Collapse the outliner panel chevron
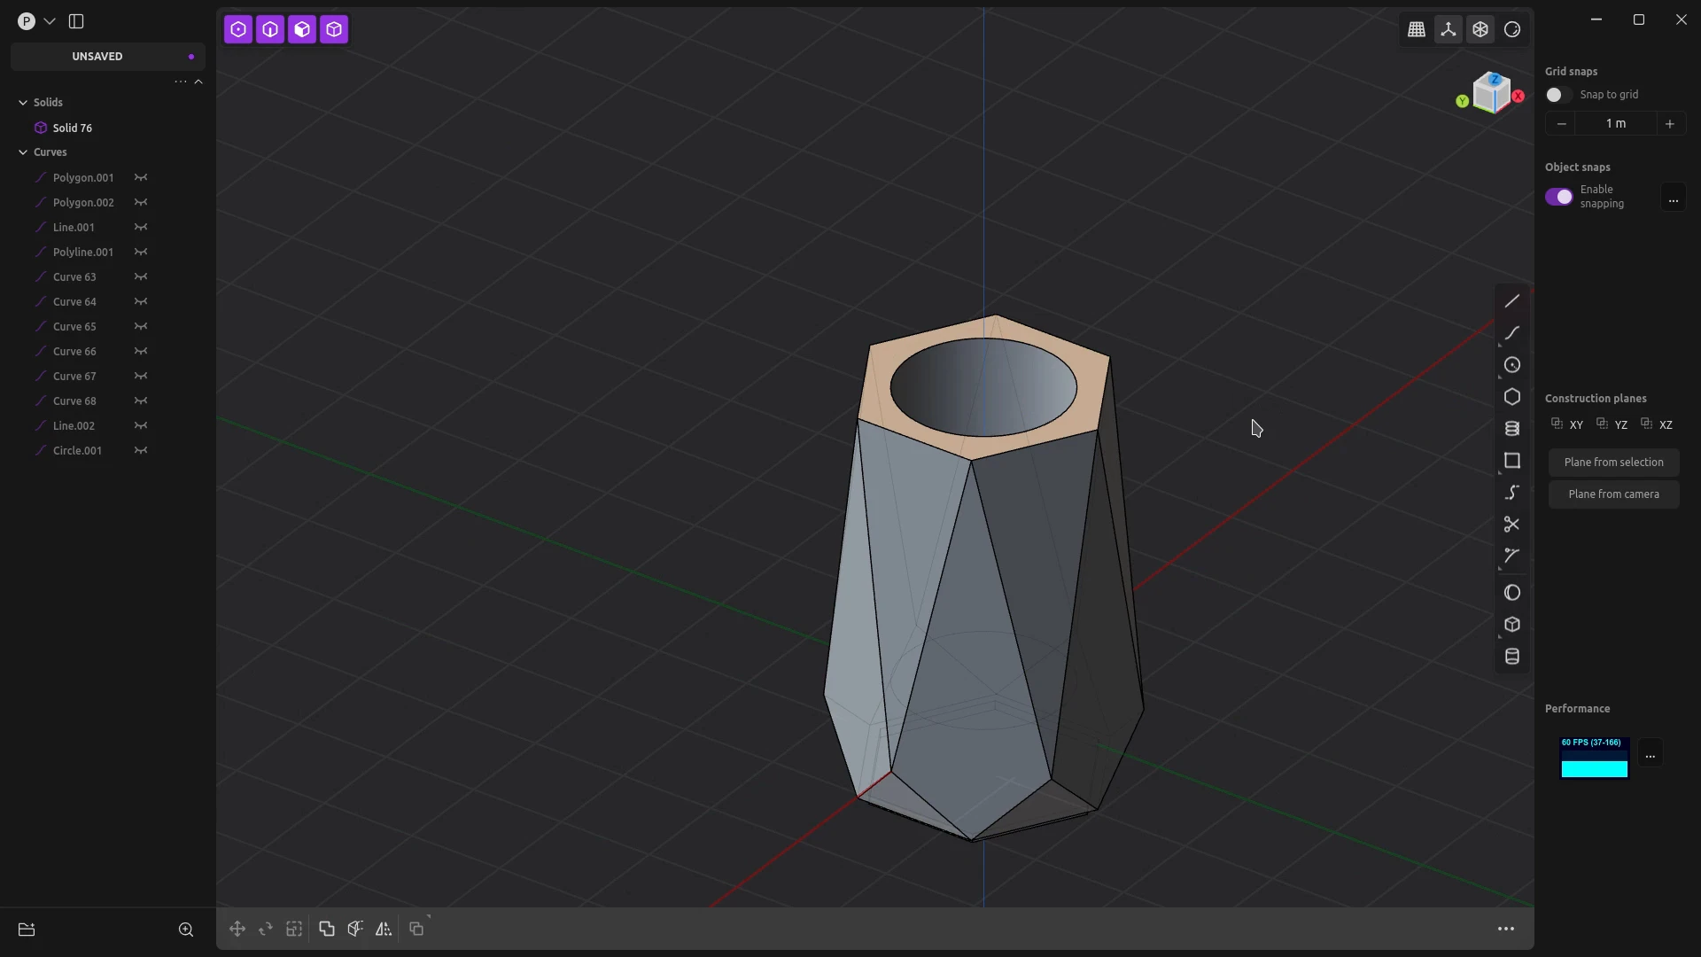Image resolution: width=1701 pixels, height=957 pixels. click(198, 82)
